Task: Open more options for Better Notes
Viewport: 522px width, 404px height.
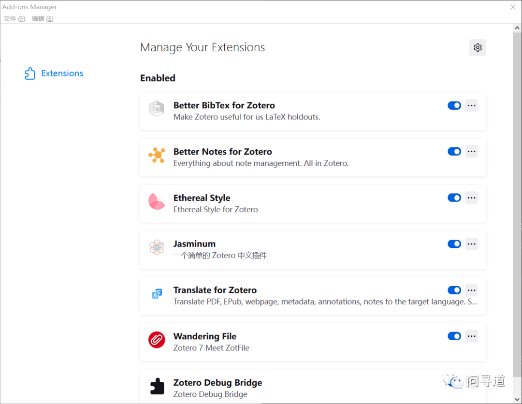Action: 471,152
